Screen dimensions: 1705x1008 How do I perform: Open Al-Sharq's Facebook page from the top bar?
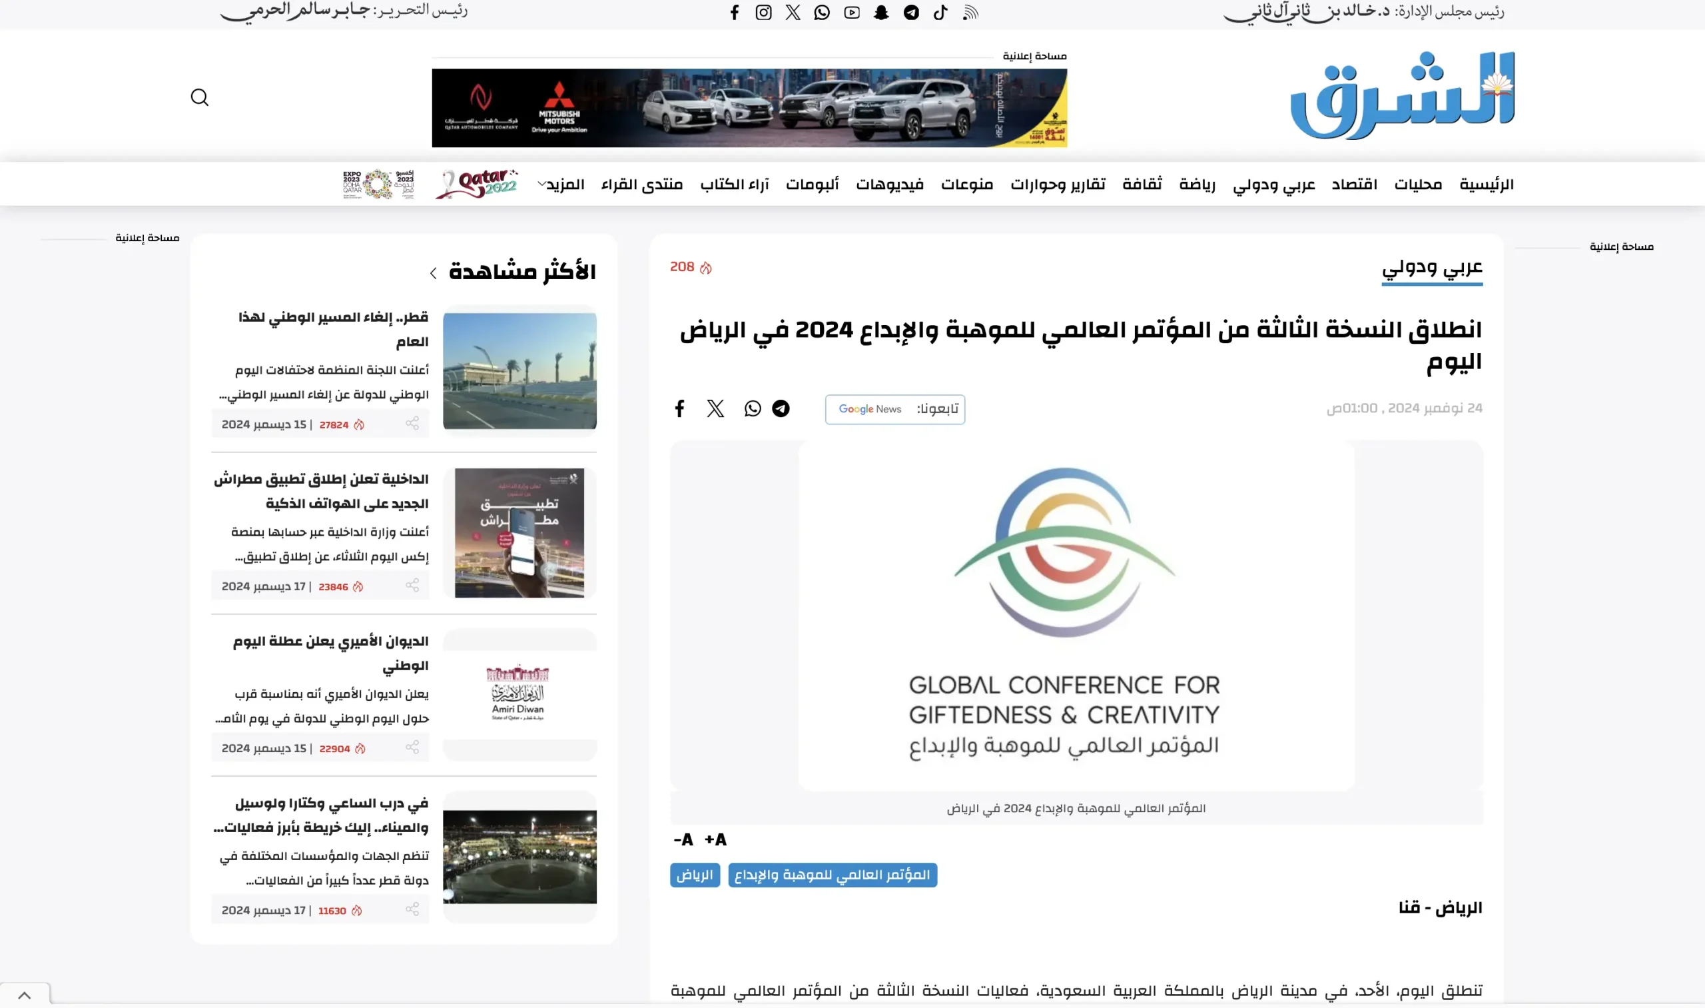[x=734, y=12]
